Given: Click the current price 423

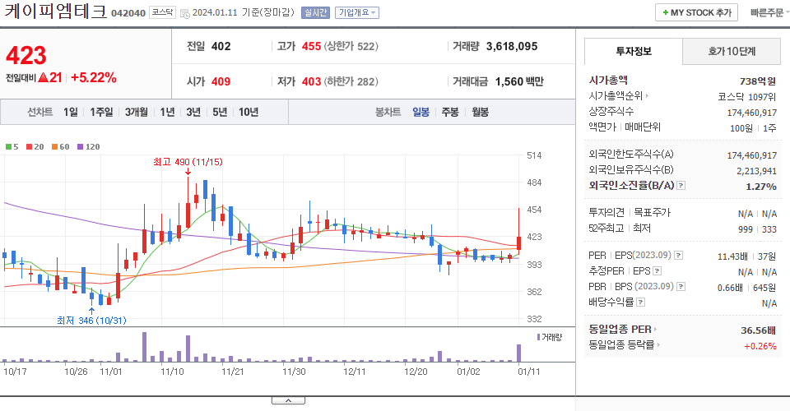Looking at the screenshot, I should [26, 55].
